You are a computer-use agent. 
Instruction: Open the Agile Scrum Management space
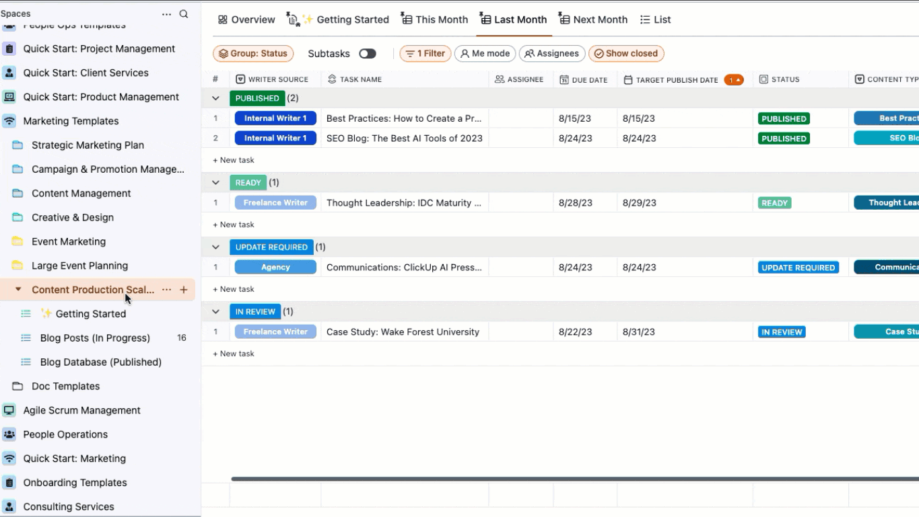click(81, 410)
